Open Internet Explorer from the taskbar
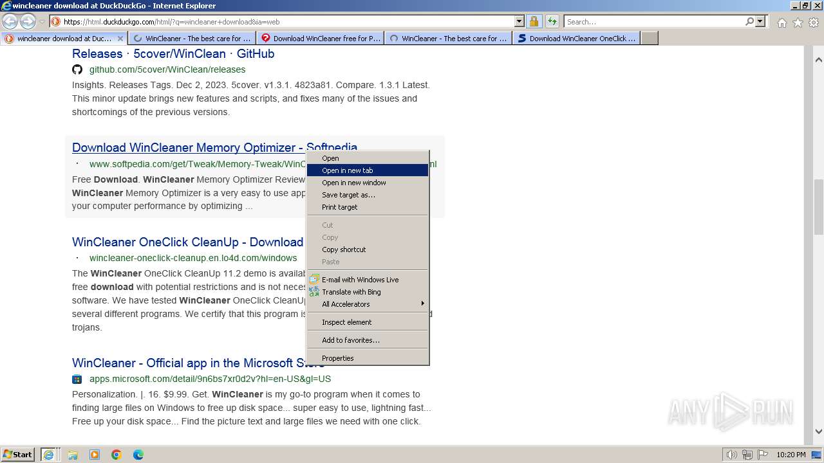This screenshot has height=463, width=824. pos(49,455)
